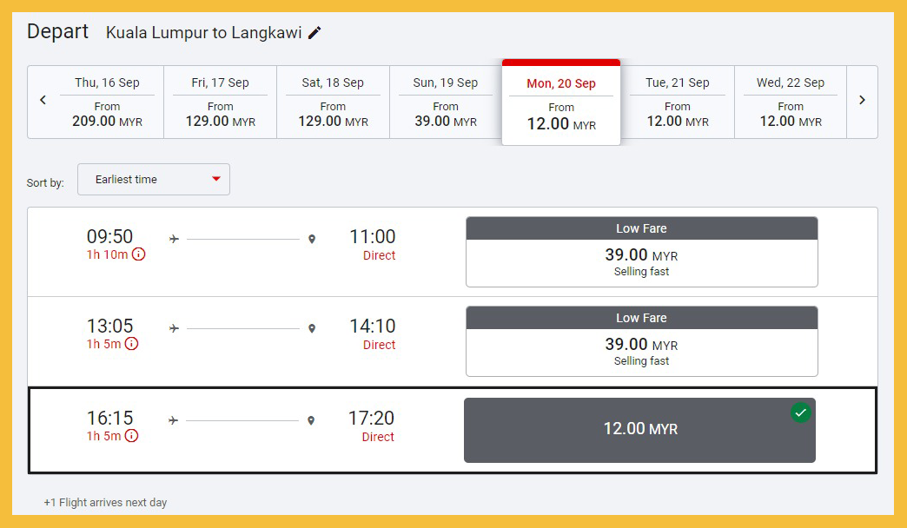This screenshot has width=907, height=528.
Task: Deselect the 12.00 MYR fare for 16:15 flight
Action: 639,430
